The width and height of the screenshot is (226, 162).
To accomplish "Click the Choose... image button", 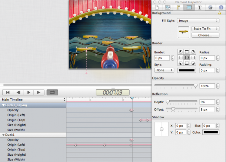I will 205,36.
